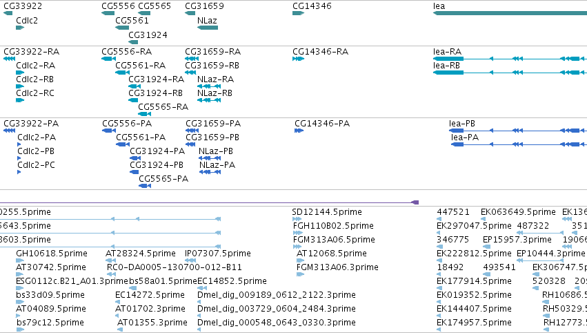
Task: Click the NLaz gene label
Action: point(207,21)
